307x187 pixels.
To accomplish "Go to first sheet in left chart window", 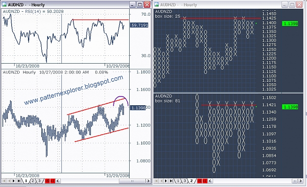I will [3, 181].
